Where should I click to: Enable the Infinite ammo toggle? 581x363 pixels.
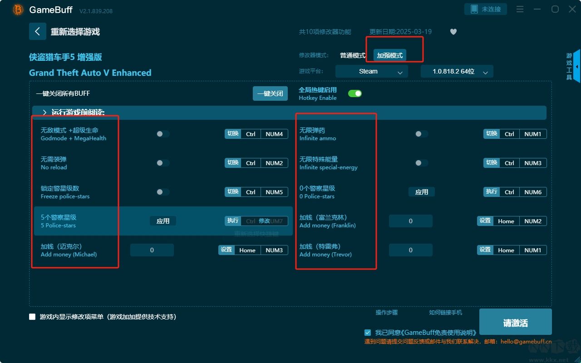coord(421,134)
